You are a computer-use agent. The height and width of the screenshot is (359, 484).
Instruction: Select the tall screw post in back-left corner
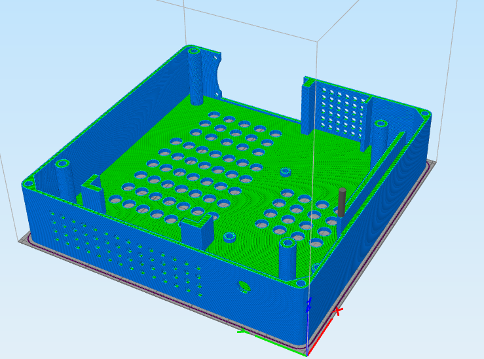196,76
